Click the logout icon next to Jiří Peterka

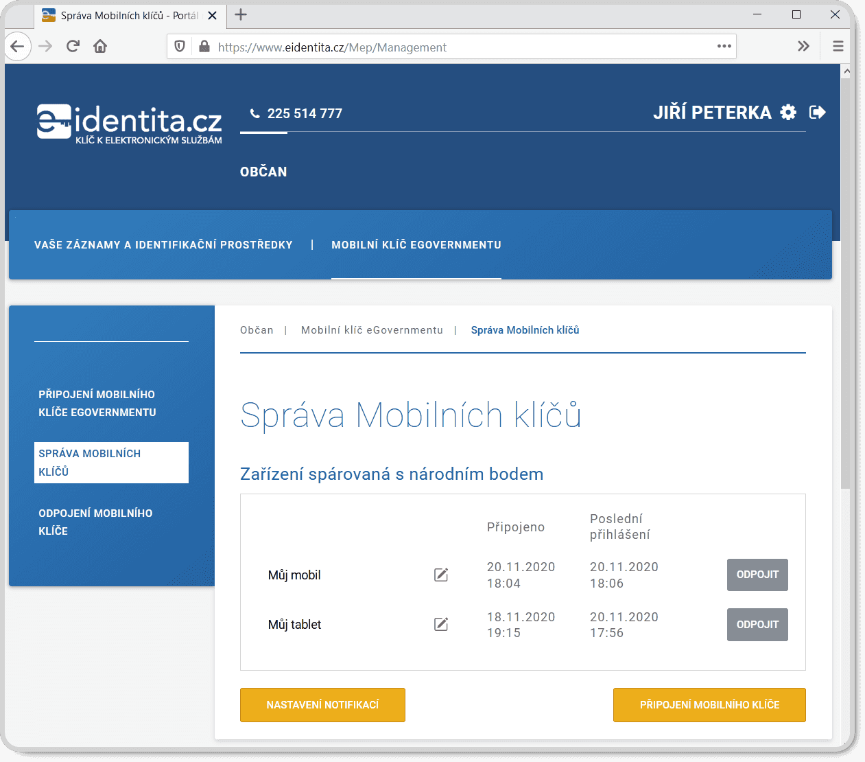(818, 112)
